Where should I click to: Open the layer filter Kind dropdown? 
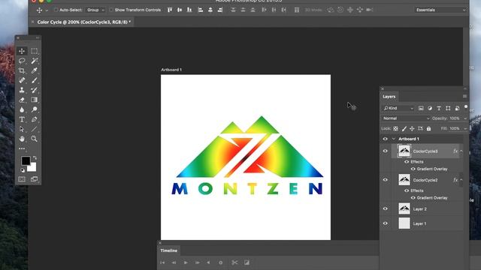coord(398,108)
